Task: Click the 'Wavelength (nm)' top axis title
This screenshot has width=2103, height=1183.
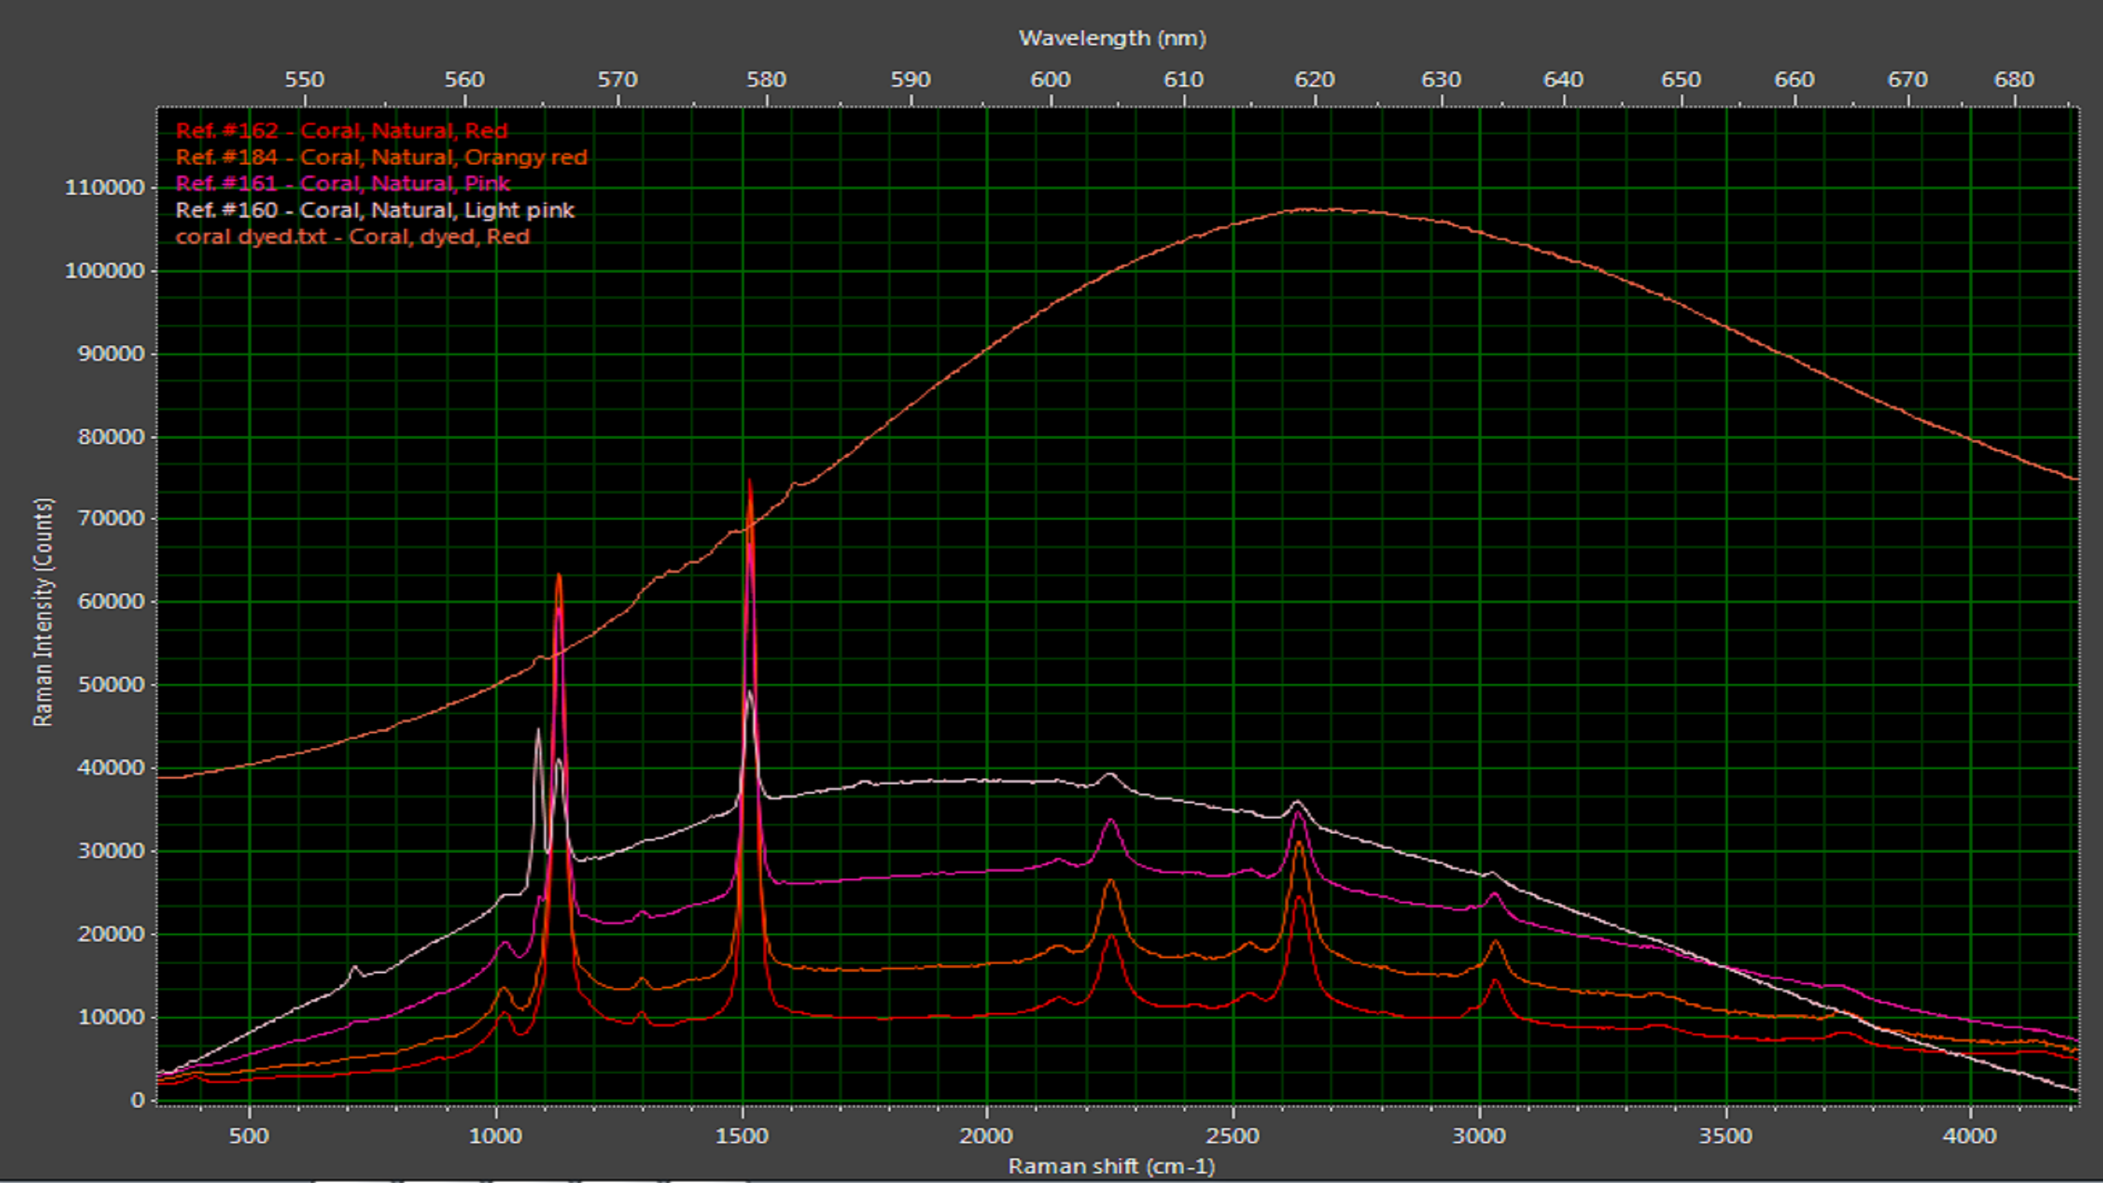Action: point(1112,37)
